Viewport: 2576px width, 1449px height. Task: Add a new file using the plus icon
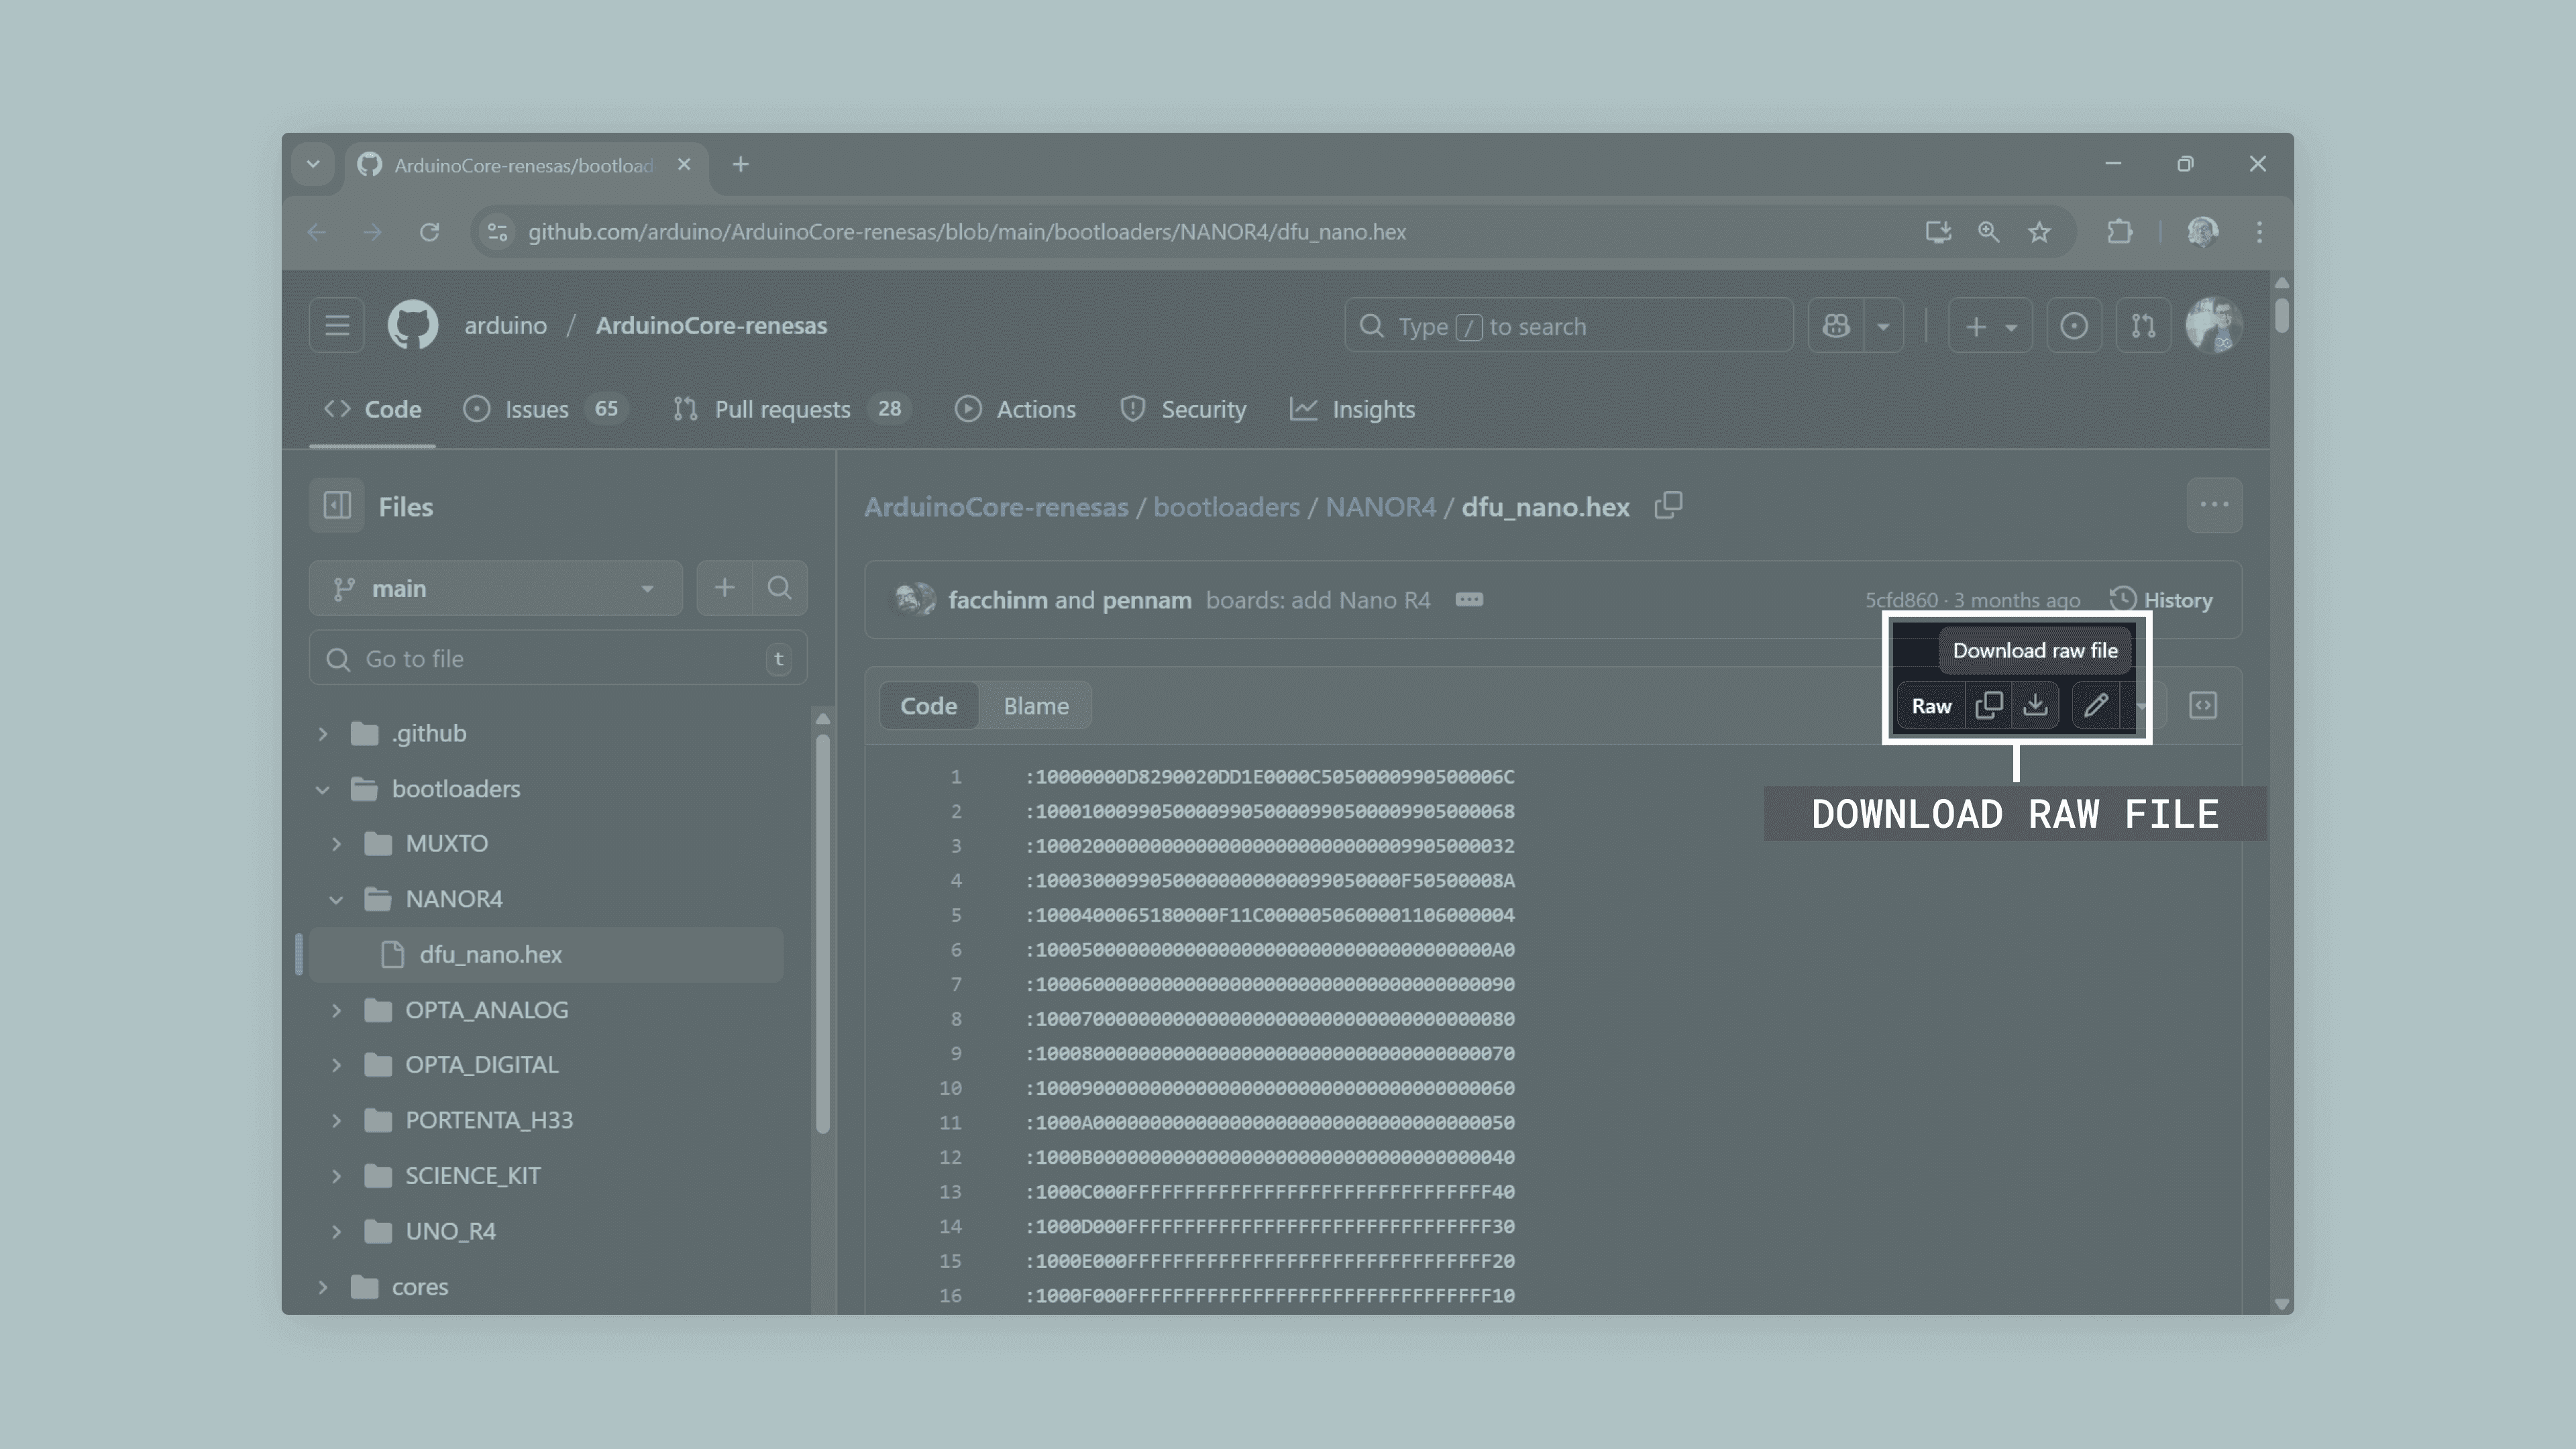click(724, 588)
